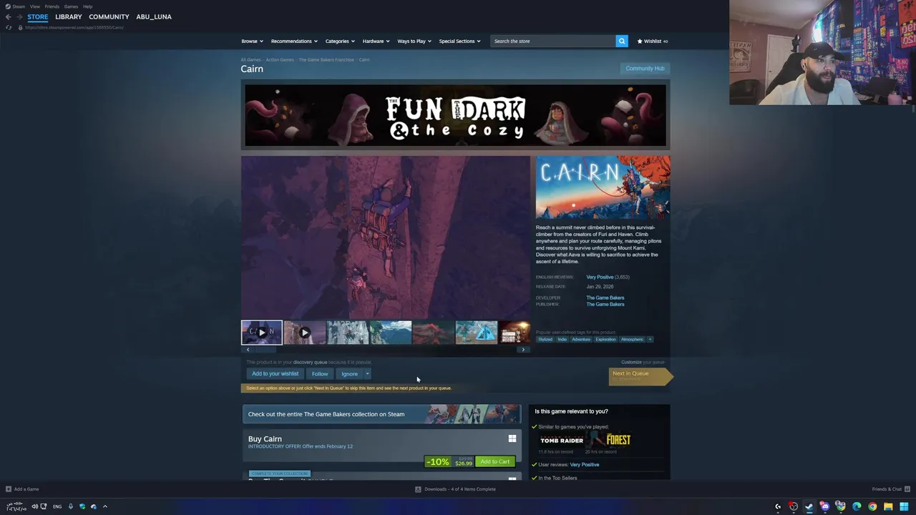The height and width of the screenshot is (515, 916).
Task: Click the Stylized tag
Action: 545,339
